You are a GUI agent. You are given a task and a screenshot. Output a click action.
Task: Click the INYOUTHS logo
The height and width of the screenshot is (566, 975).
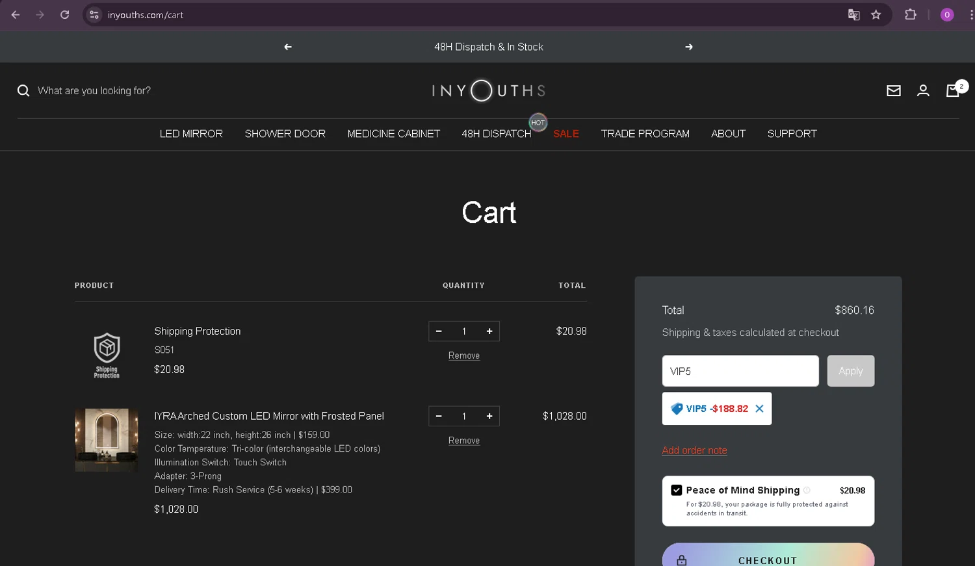click(x=488, y=91)
